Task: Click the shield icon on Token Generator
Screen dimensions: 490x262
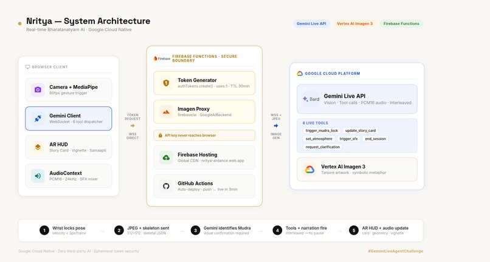Action: click(x=166, y=83)
